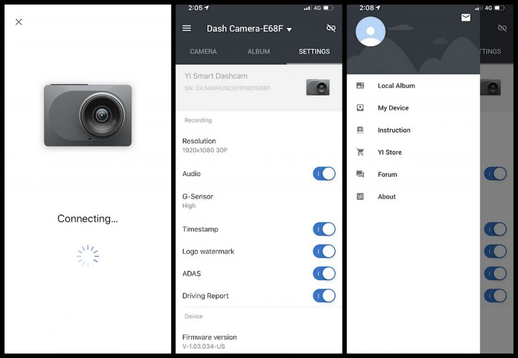Tap the dashcam image on the Connecting screen

click(x=88, y=115)
